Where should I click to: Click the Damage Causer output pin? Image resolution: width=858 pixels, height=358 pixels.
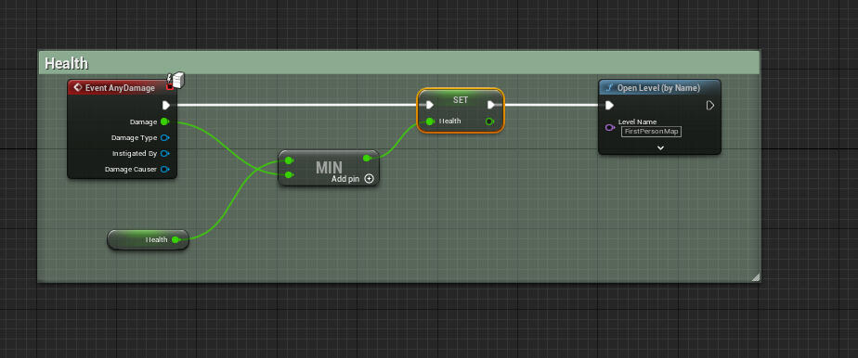click(x=164, y=170)
